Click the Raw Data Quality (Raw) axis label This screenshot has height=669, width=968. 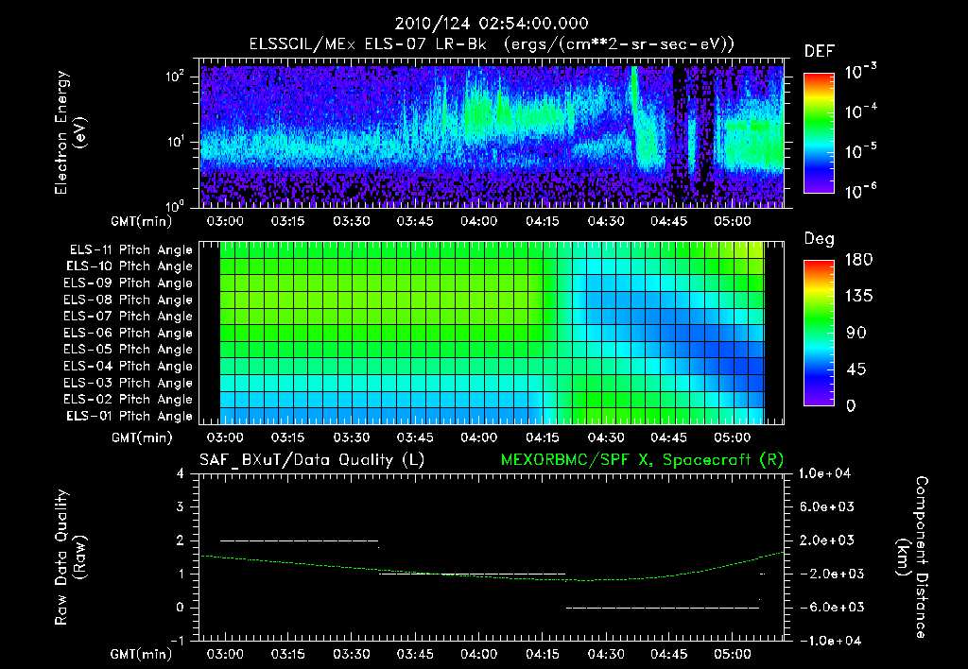(x=70, y=557)
